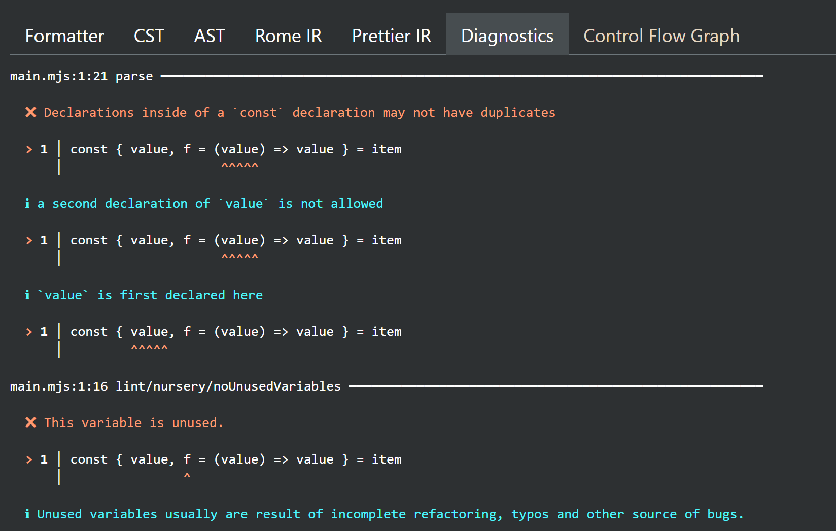This screenshot has height=531, width=836.
Task: Switch to the Rome IR tab
Action: [x=288, y=36]
